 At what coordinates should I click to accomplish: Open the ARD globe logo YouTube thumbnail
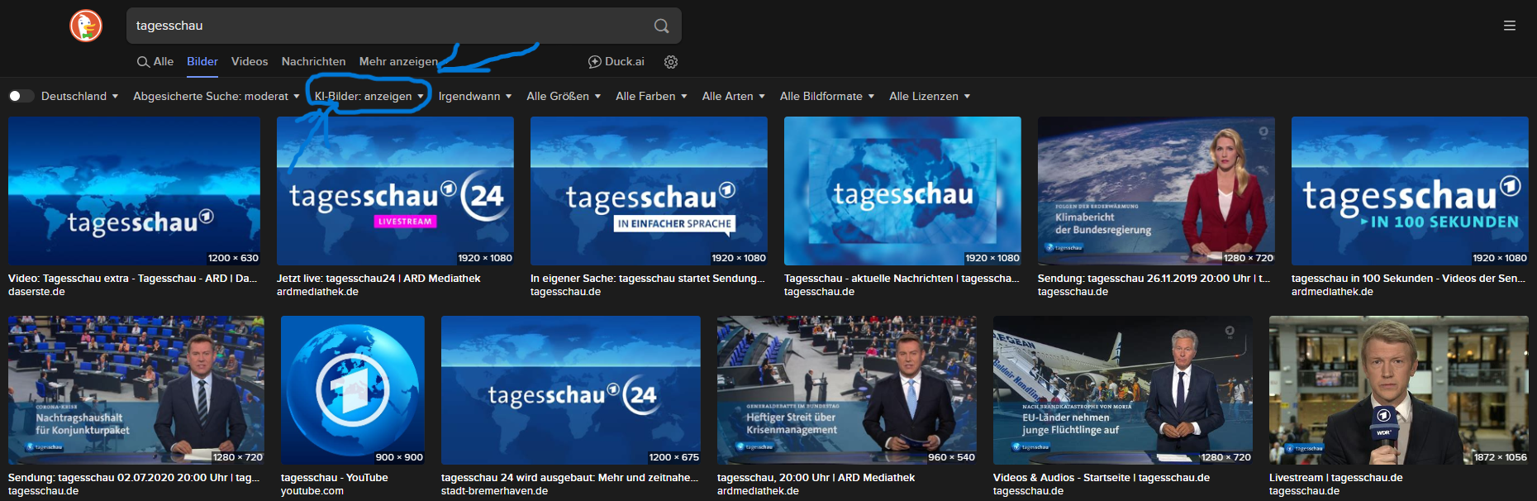(x=353, y=390)
